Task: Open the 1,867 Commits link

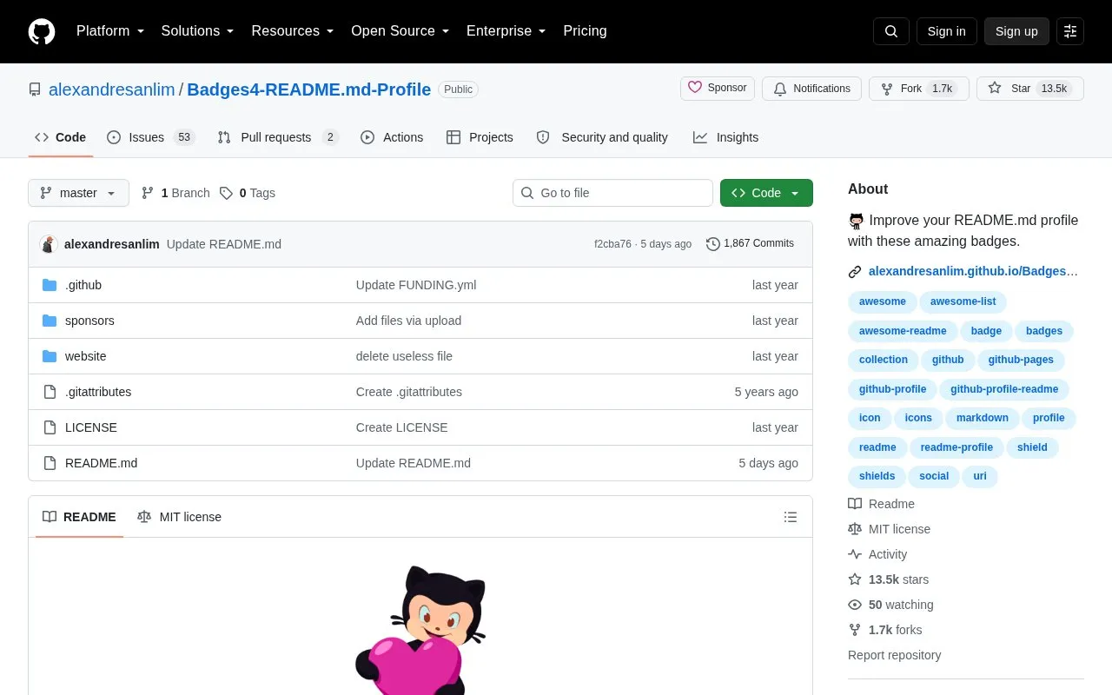Action: [x=751, y=244]
